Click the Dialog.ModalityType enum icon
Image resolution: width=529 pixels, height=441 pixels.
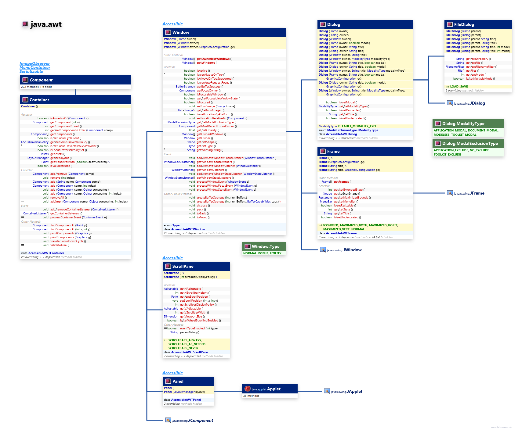click(438, 124)
